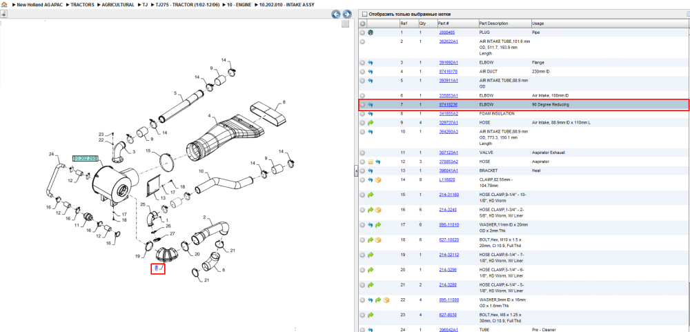This screenshot has height=332, width=690.
Task: Open part number J008465 link
Action: click(446, 32)
